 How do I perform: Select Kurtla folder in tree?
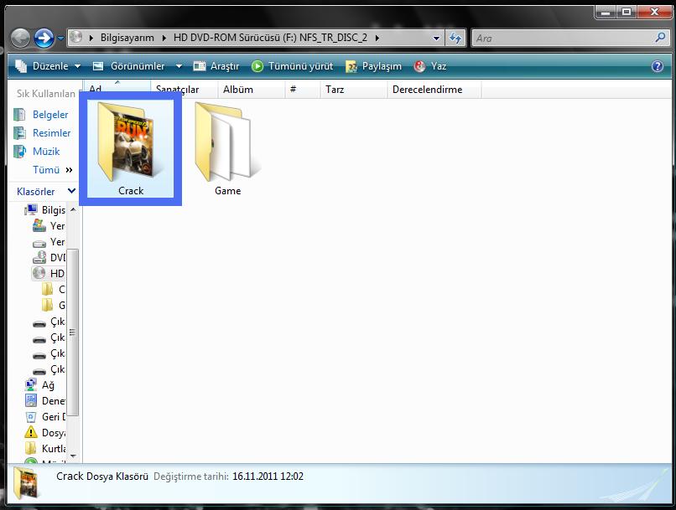(45, 449)
